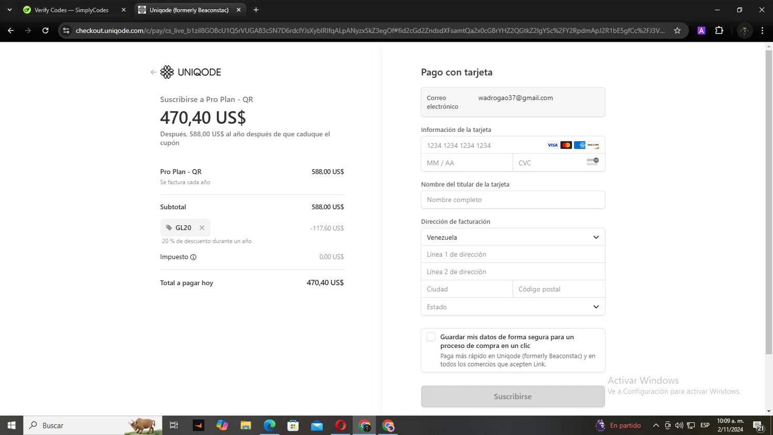This screenshot has width=773, height=435.
Task: Click the back arrow beside Uniqode logo
Action: pos(153,72)
